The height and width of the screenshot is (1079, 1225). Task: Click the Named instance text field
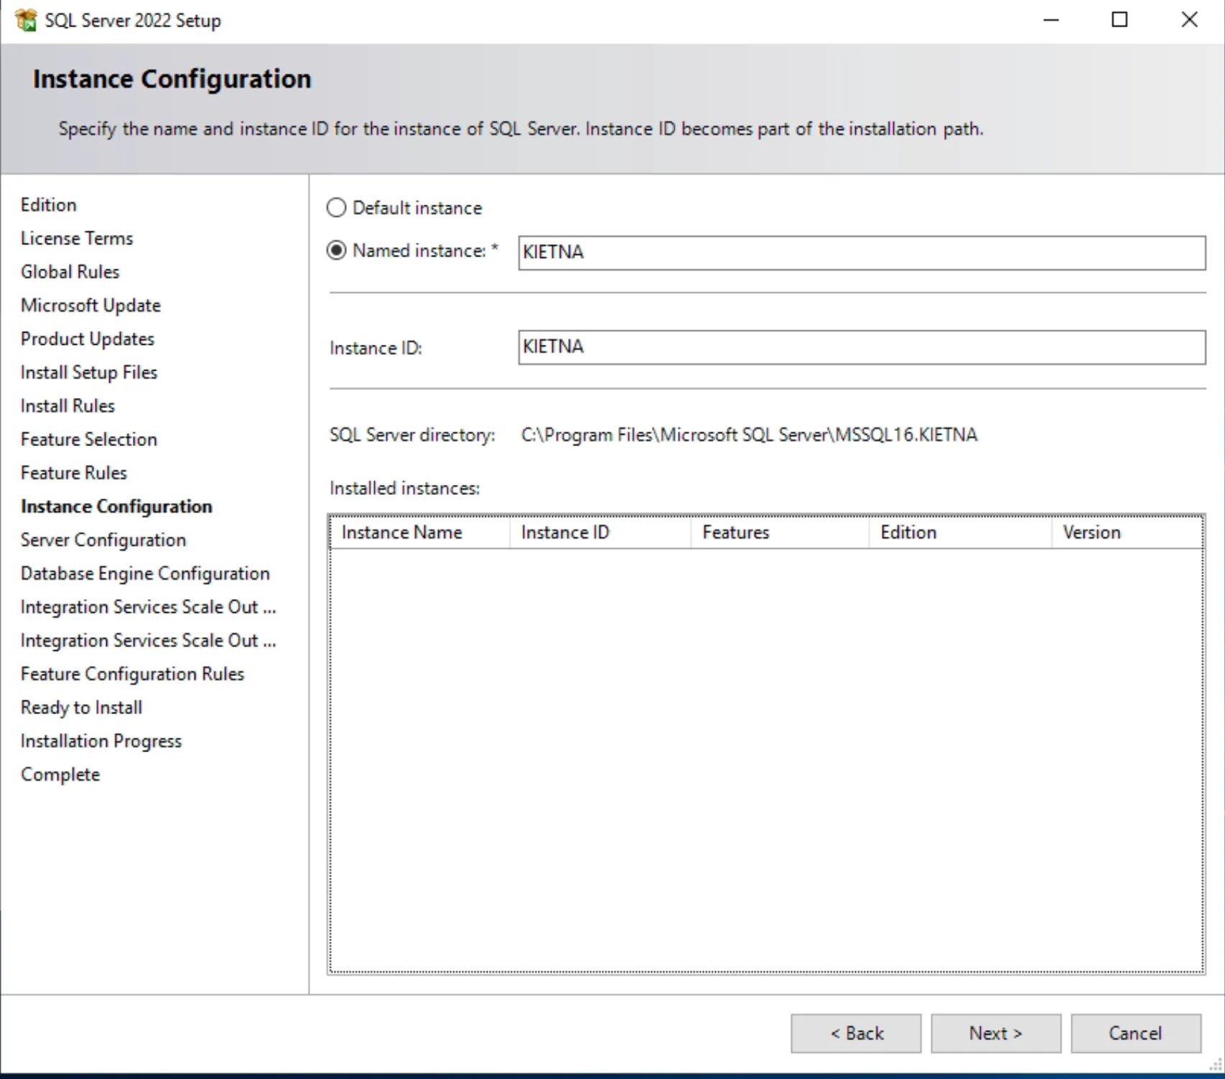click(862, 253)
